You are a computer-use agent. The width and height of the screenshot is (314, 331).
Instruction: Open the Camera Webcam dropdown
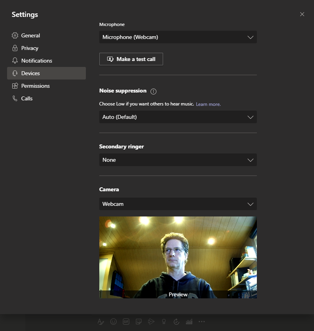click(x=178, y=204)
